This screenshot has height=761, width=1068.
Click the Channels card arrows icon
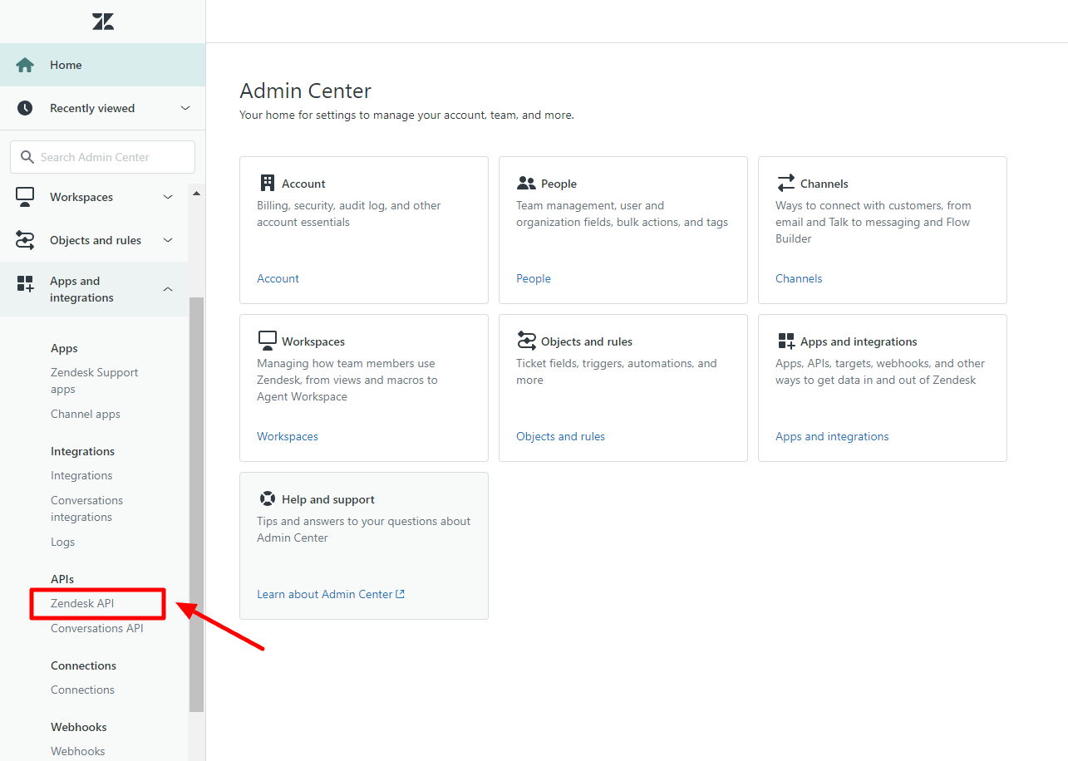[785, 183]
